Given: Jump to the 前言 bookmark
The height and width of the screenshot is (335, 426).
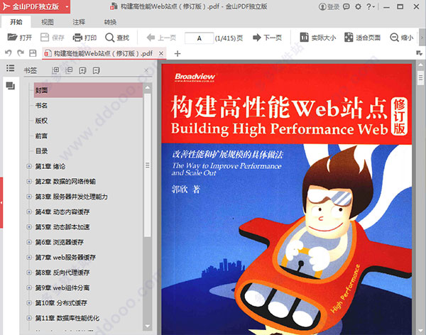Looking at the screenshot, I should tap(41, 136).
